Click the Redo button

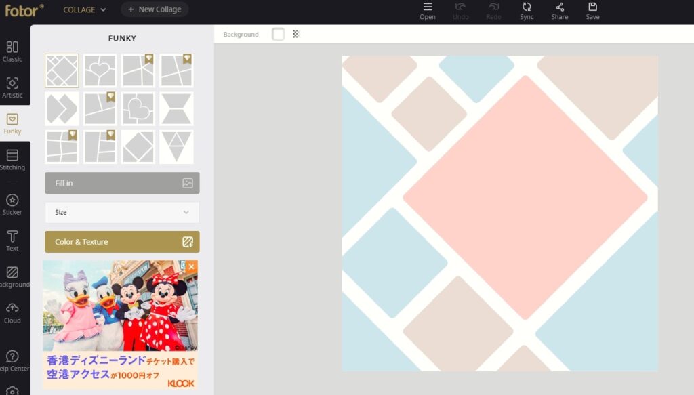(493, 12)
